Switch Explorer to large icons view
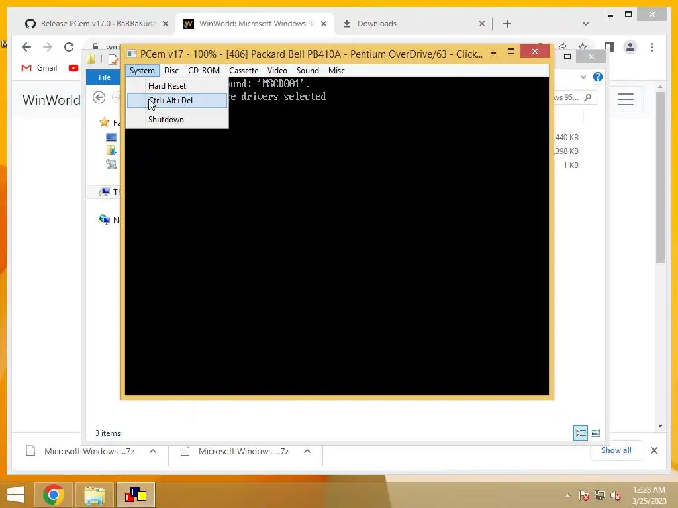The width and height of the screenshot is (678, 508). [595, 433]
